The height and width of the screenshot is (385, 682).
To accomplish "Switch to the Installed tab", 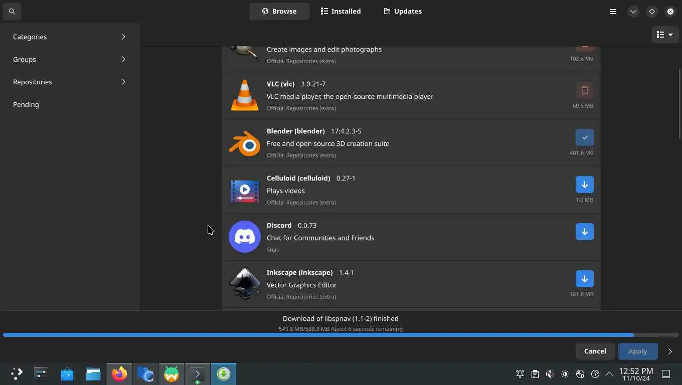I will click(340, 11).
